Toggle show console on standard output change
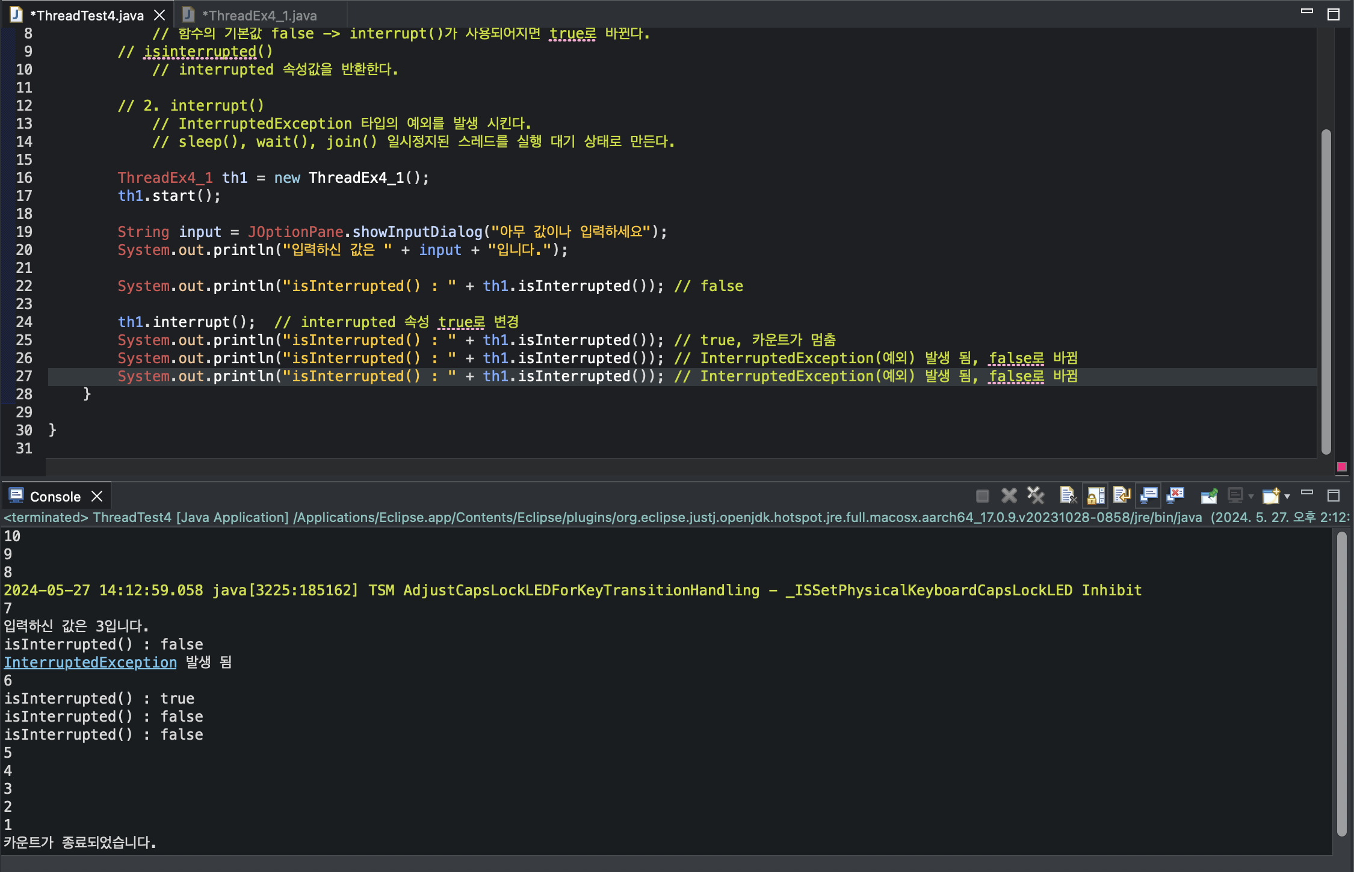Screen dimensions: 1354x872 point(1149,496)
